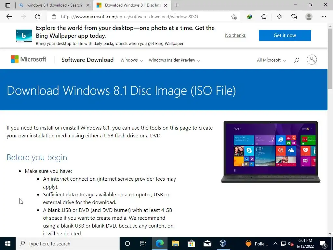Close the 'Download Windows 8.1 Disc Image' tab
The width and height of the screenshot is (333, 250).
tap(166, 5)
